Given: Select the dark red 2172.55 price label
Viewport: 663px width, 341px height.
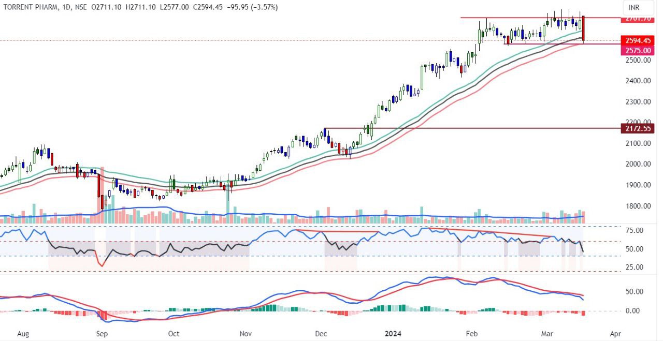Looking at the screenshot, I should [x=638, y=128].
